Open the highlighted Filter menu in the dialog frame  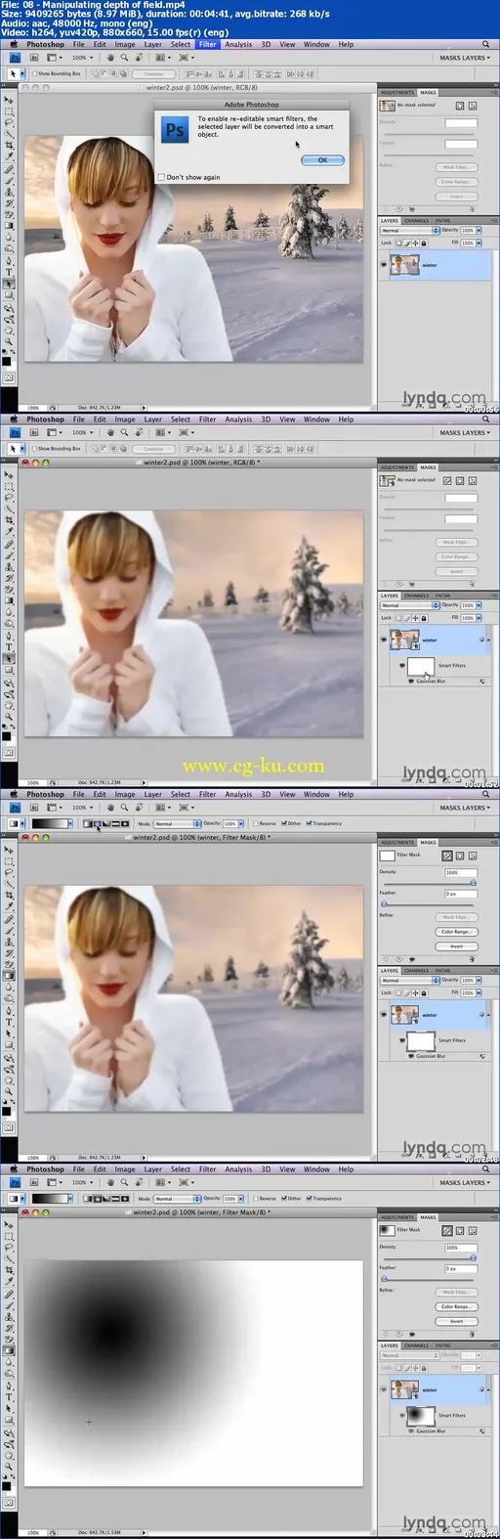[x=208, y=44]
